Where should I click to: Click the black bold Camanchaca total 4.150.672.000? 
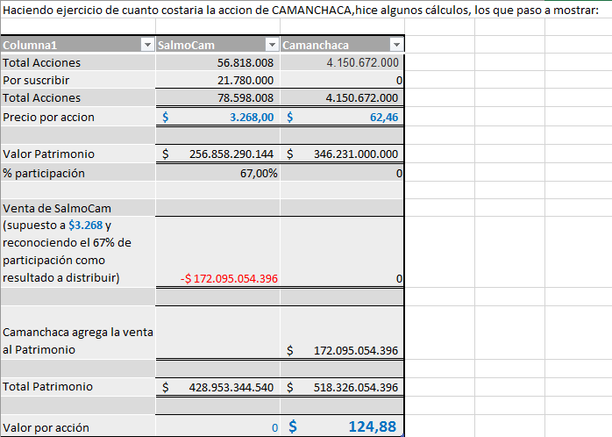tap(362, 98)
